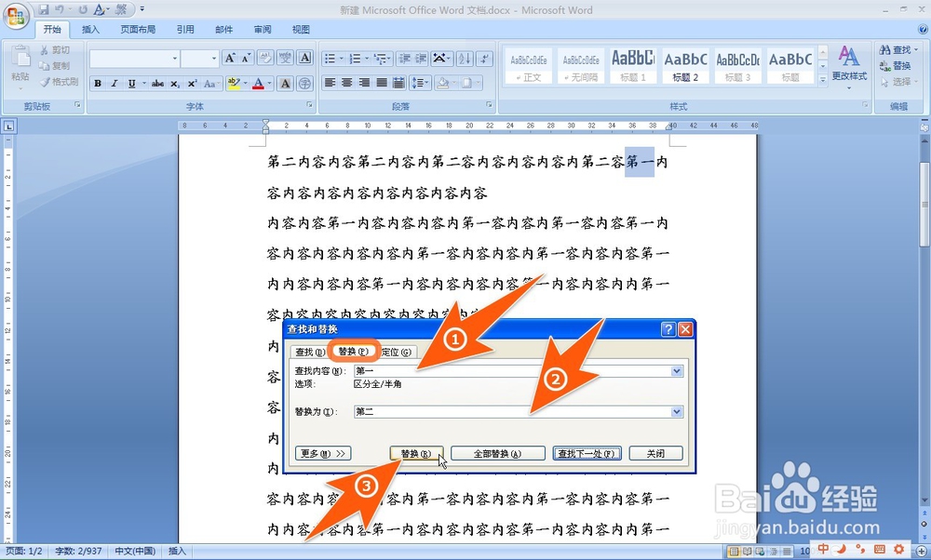Open the References (引用) tab
Viewport: 931px width, 560px height.
pos(185,29)
